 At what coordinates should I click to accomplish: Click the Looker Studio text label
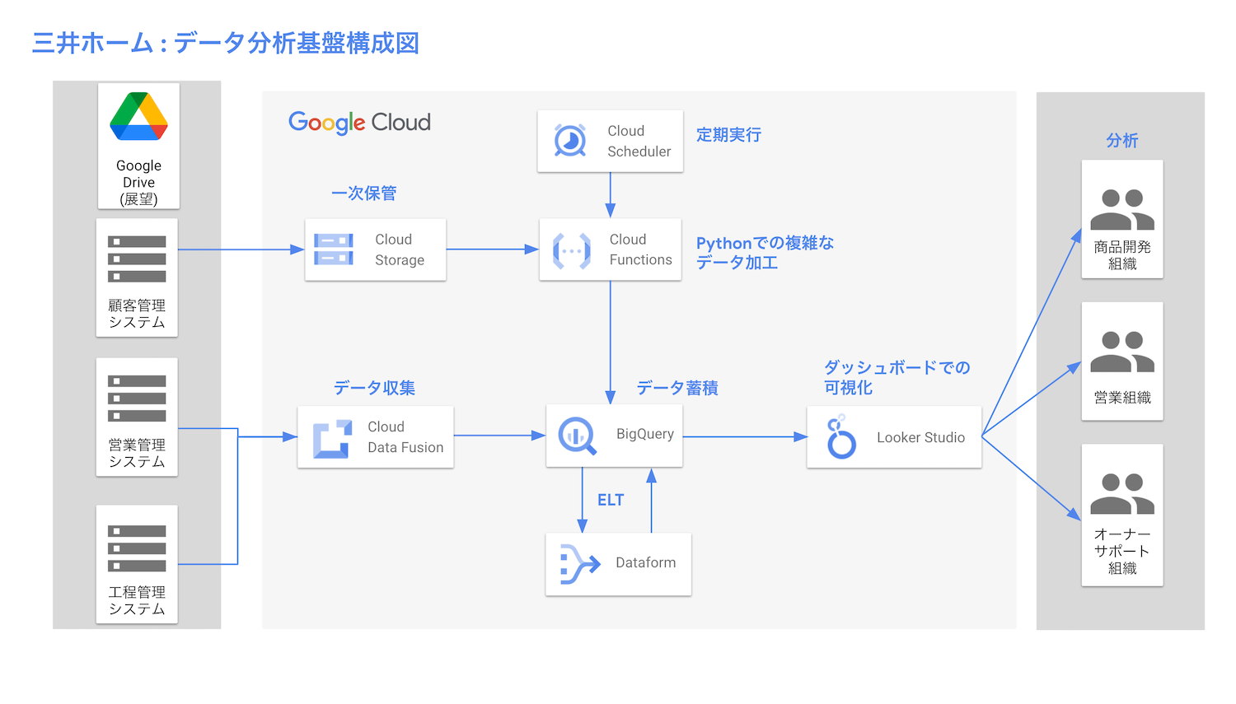coord(920,437)
